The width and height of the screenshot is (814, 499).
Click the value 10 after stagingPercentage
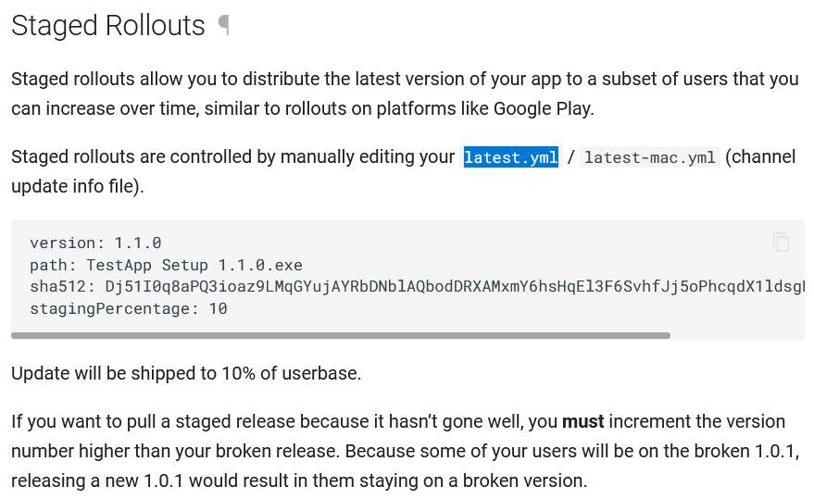(218, 309)
